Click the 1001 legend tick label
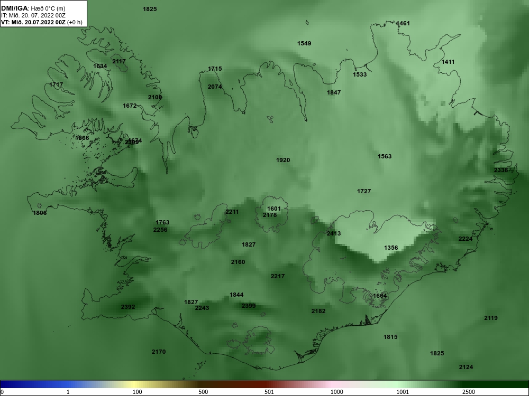The height and width of the screenshot is (396, 529). [x=403, y=392]
